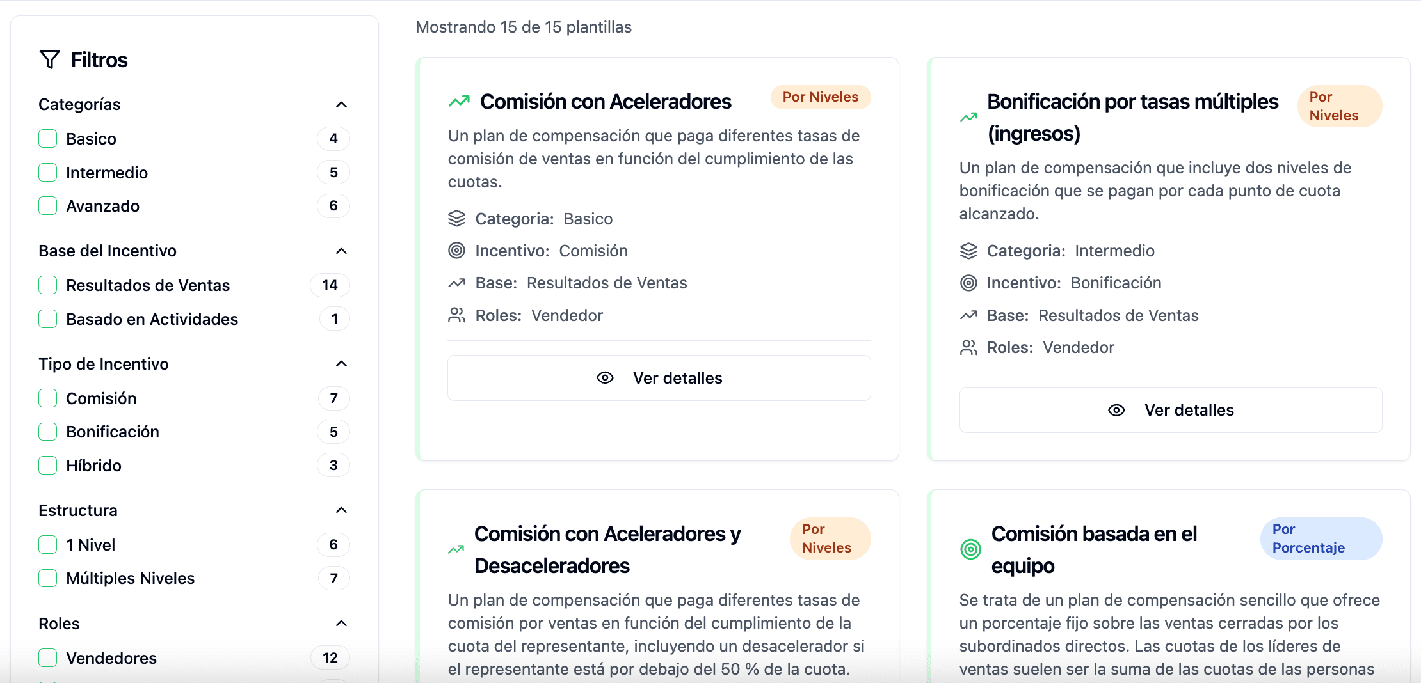Click eye icon in first card's Ver detalles
The image size is (1421, 683).
(x=605, y=378)
